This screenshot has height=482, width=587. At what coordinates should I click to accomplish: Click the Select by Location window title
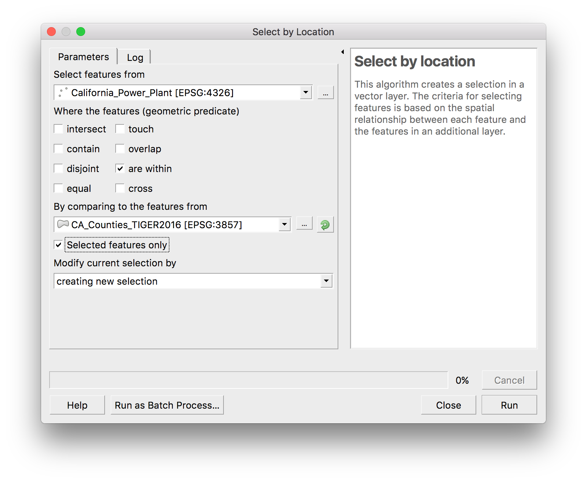pos(293,32)
